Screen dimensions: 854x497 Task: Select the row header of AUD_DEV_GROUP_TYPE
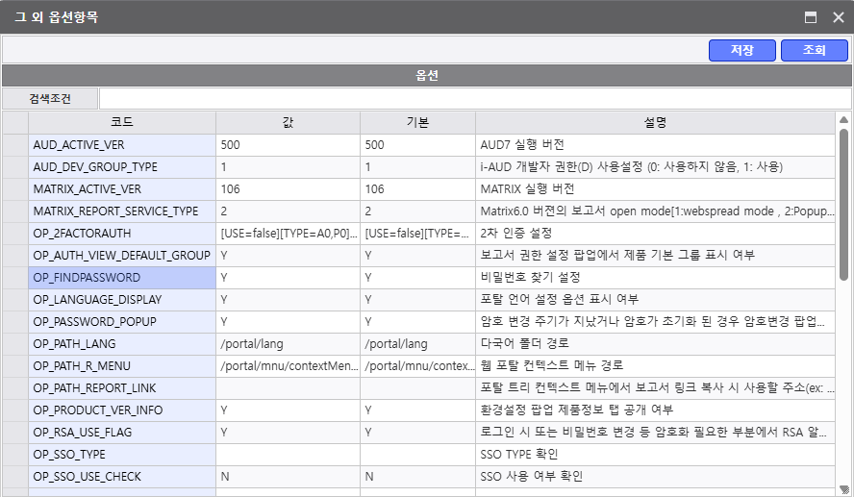[x=14, y=167]
